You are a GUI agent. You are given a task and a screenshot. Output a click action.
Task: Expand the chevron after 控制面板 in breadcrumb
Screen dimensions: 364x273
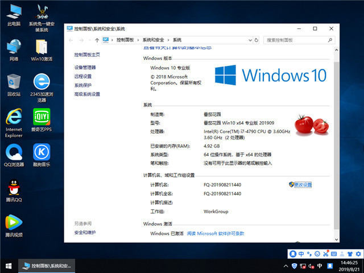click(138, 40)
